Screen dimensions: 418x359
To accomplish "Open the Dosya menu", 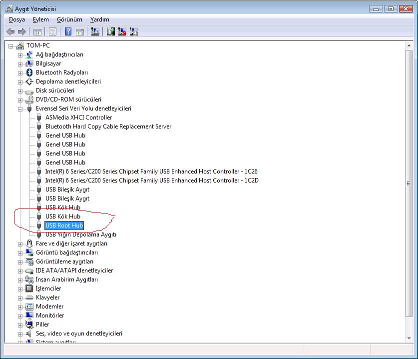I will pos(16,19).
